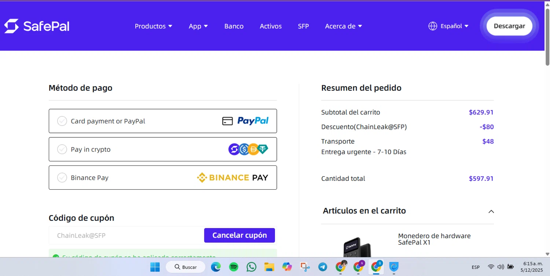
Task: Collapse Artículos en el carrito section
Action: coord(491,211)
